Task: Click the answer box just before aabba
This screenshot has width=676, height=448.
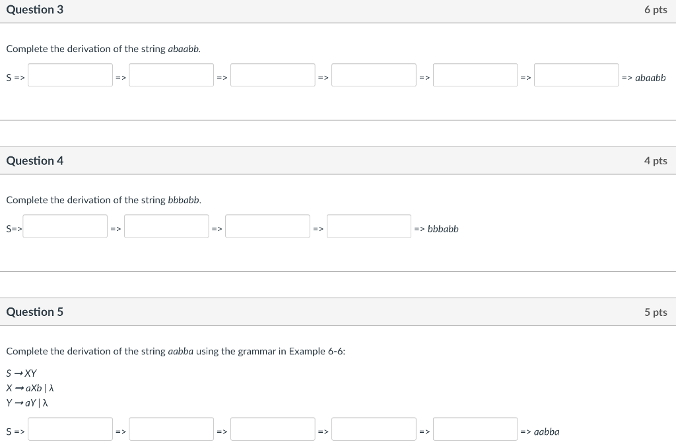Action: (x=475, y=428)
